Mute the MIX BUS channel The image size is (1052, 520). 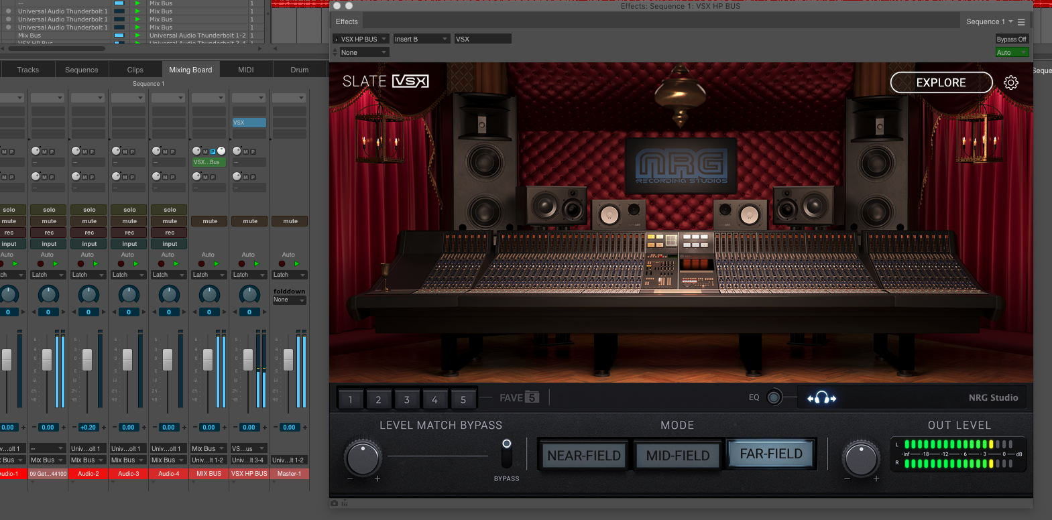pyautogui.click(x=210, y=221)
